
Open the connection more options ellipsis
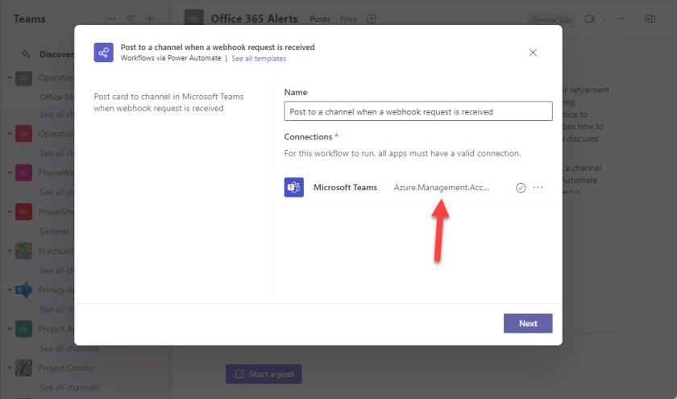click(x=538, y=187)
